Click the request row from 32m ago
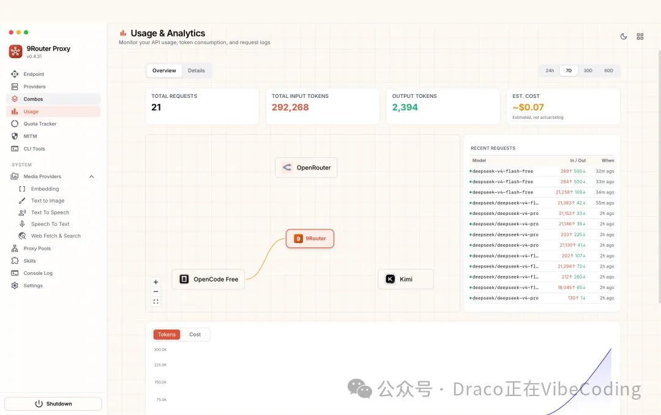 [542, 171]
